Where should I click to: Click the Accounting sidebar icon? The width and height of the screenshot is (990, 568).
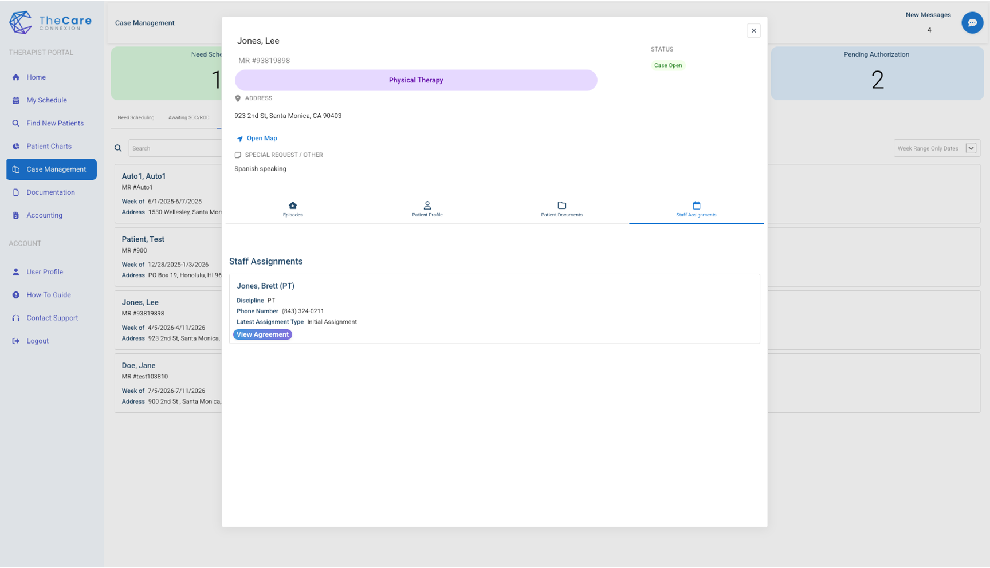pos(16,215)
